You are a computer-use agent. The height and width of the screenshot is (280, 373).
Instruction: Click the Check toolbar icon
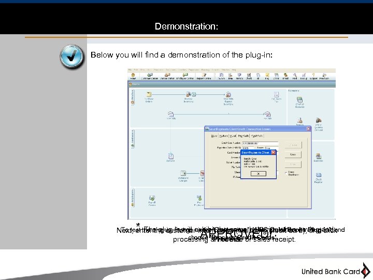(x=249, y=76)
